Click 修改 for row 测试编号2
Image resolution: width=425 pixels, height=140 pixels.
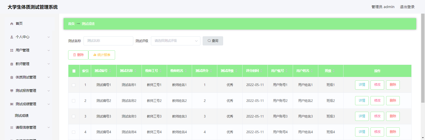click(x=377, y=101)
